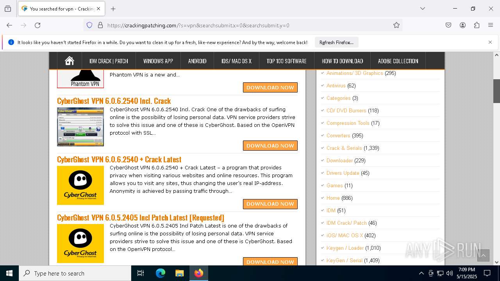Image resolution: width=500 pixels, height=281 pixels.
Task: Open the Keygen / Loader category
Action: (345, 248)
